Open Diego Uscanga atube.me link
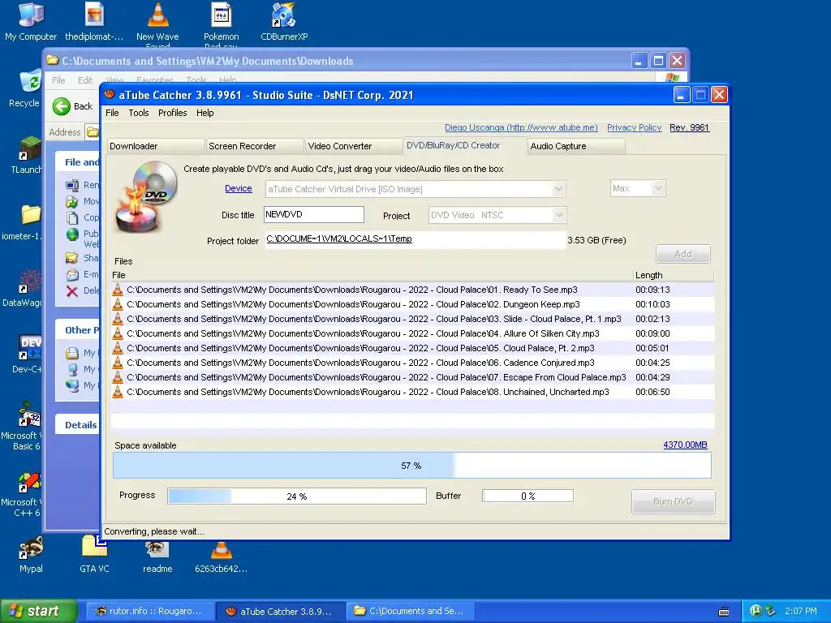831x623 pixels. 521,127
